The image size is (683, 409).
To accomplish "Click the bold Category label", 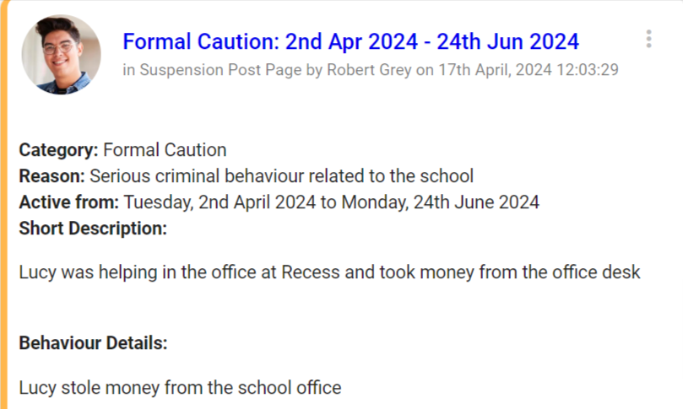I will point(58,150).
